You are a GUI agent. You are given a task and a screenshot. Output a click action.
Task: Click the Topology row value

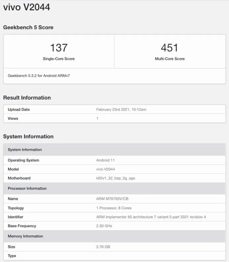(114, 208)
